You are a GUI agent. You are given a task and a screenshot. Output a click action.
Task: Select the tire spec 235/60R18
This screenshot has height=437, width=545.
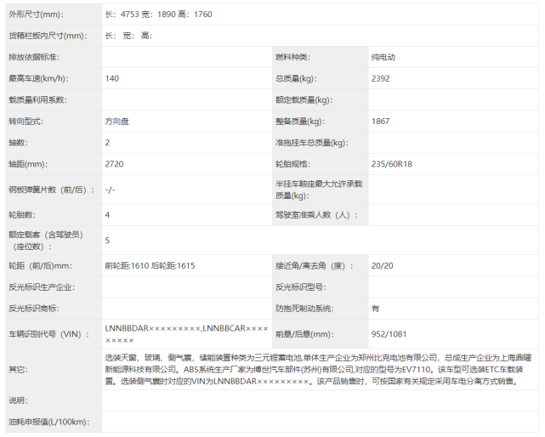[392, 164]
